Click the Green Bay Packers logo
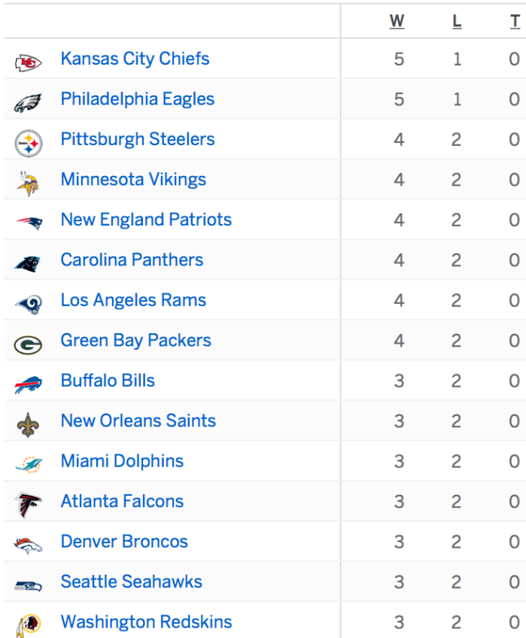Screen dimensions: 526x638 pos(28,344)
